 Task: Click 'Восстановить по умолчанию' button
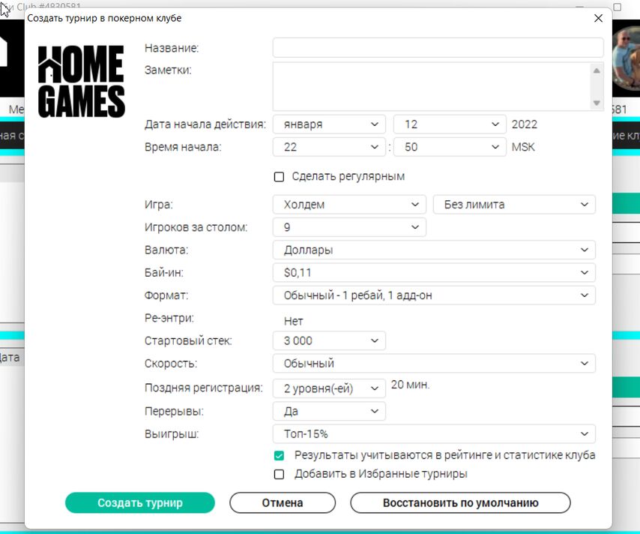point(460,502)
